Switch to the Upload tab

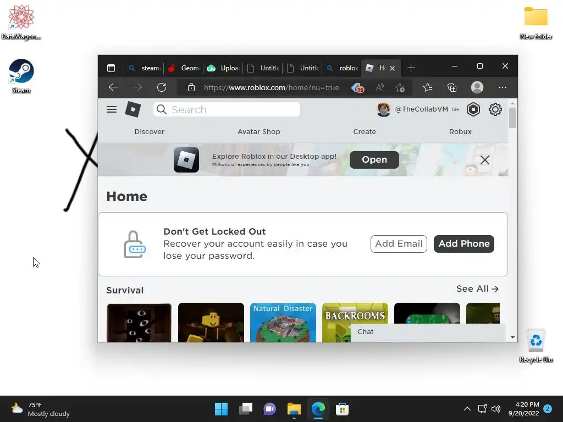pyautogui.click(x=223, y=68)
